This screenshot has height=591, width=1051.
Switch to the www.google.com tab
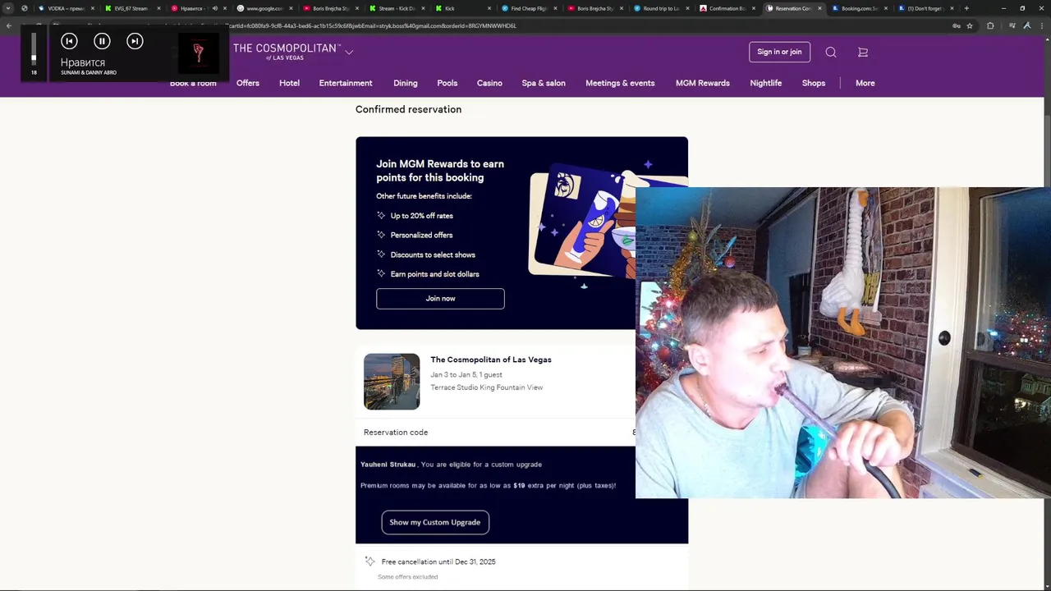click(x=263, y=8)
